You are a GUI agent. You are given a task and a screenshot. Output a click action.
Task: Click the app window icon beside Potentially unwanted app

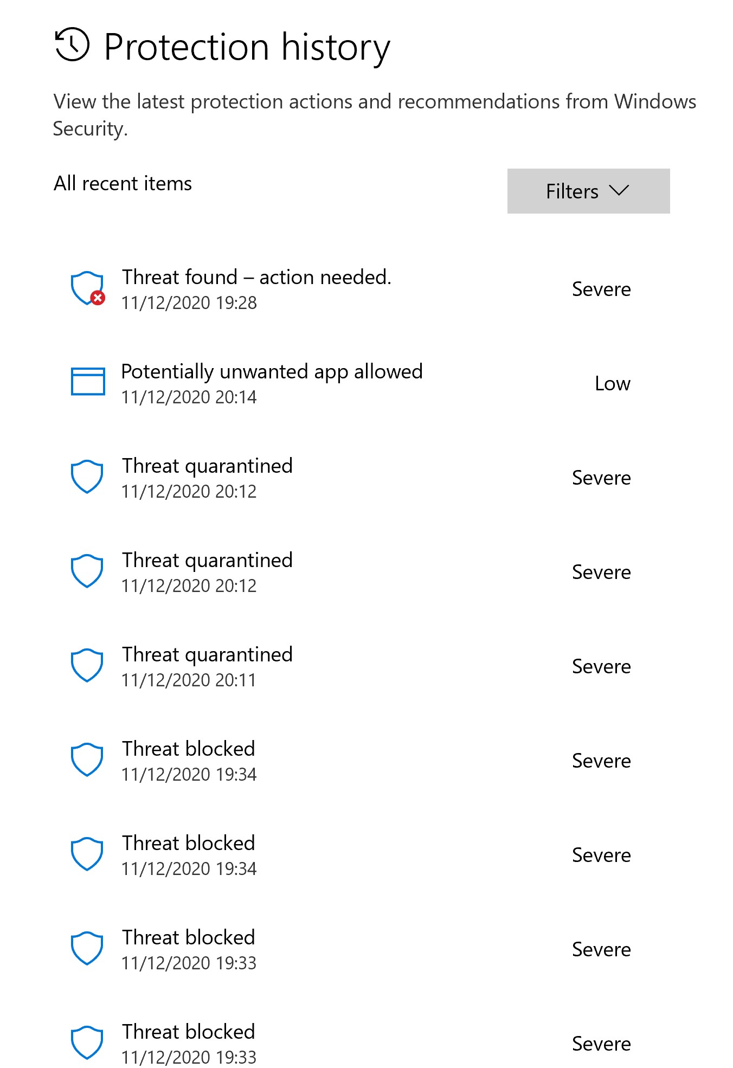(88, 382)
